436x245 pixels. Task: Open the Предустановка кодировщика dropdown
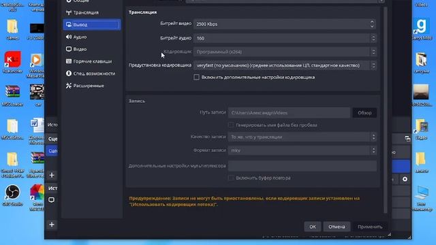tap(285, 65)
